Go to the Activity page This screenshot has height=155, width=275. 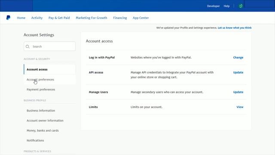point(37,18)
